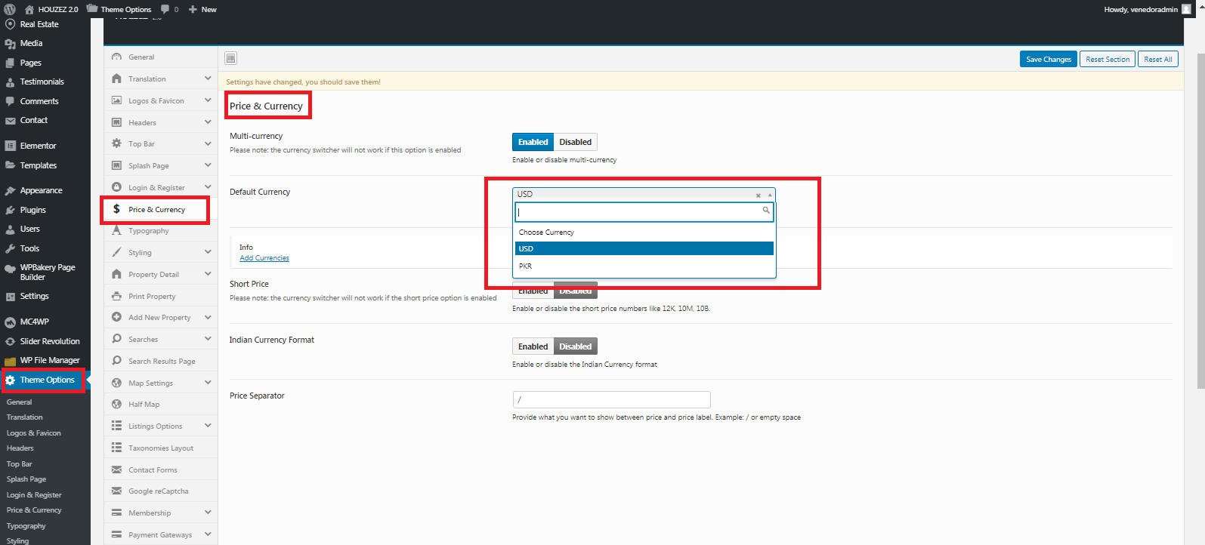The image size is (1205, 545).
Task: Click the magnifier icon in currency search box
Action: [766, 211]
